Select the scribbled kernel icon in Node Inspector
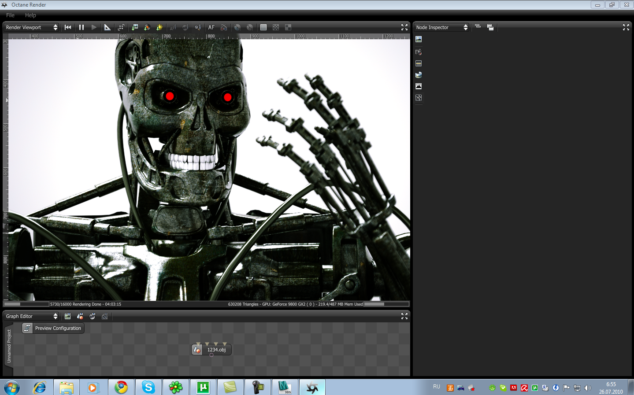This screenshot has height=395, width=634. 419,98
